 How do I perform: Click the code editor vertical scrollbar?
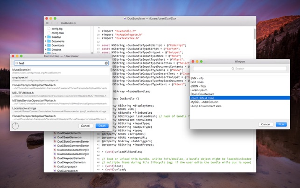point(254,34)
